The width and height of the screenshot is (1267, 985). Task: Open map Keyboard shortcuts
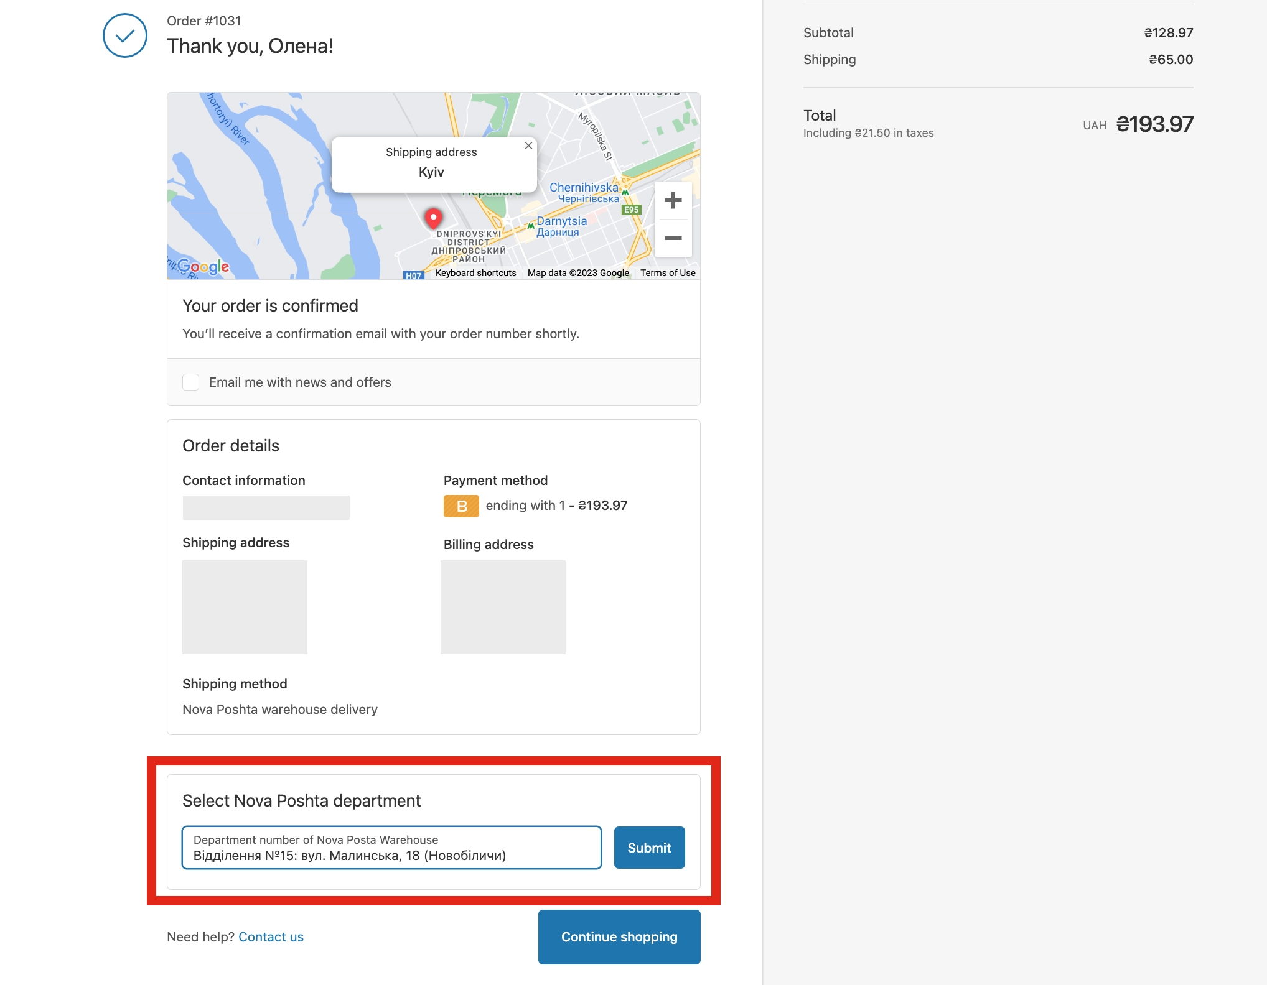point(475,273)
